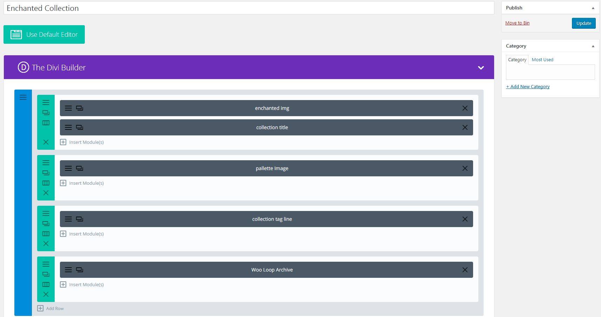
Task: Delete the Woo Loop Archive row
Action: [46, 294]
